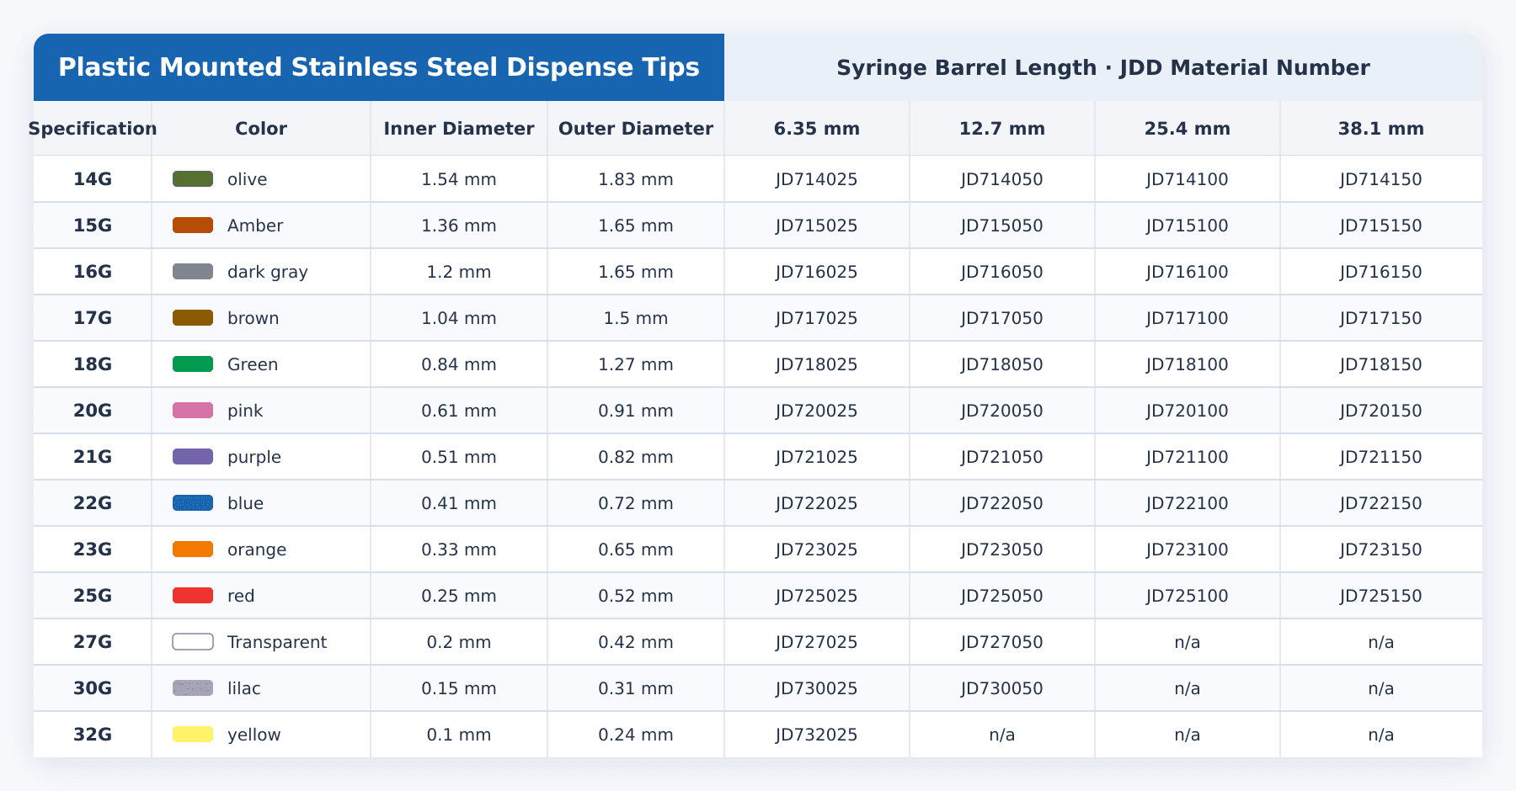Select the 23G specification row label

(93, 549)
